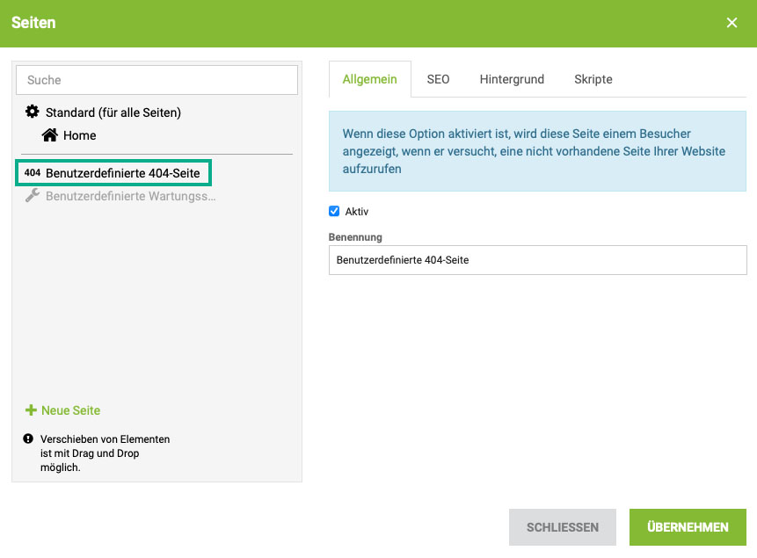
Task: Switch to the SEO tab
Action: coord(438,79)
